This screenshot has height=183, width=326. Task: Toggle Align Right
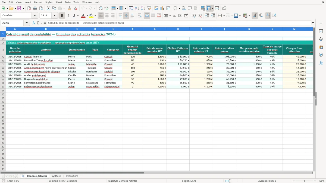[113, 16]
